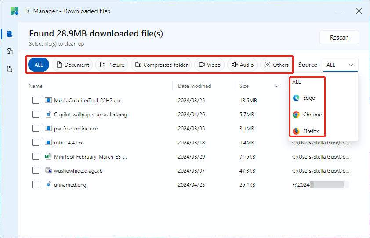Viewport: 370px width, 238px height.
Task: Tick the checkbox for Copilot wallpaper upscaled.png
Action: pyautogui.click(x=36, y=115)
